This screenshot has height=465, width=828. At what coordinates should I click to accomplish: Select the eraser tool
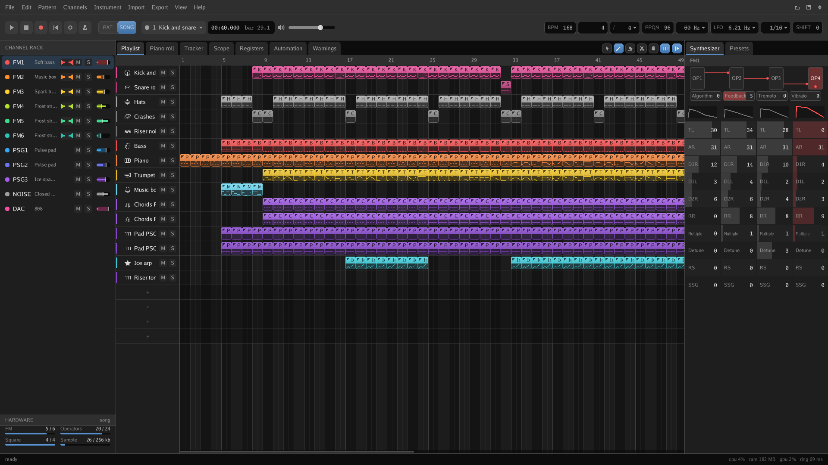(x=630, y=49)
